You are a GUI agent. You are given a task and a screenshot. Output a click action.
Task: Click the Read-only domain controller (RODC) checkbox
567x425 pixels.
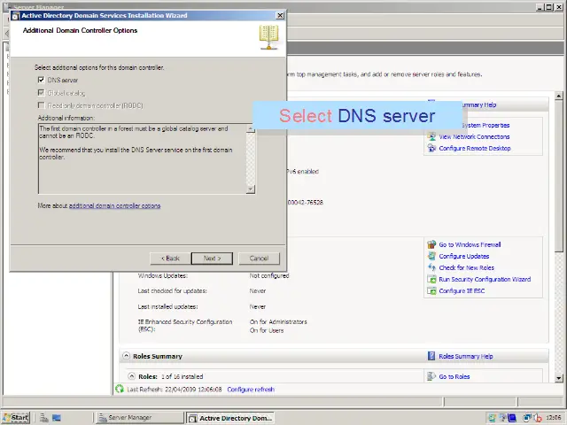pyautogui.click(x=42, y=105)
